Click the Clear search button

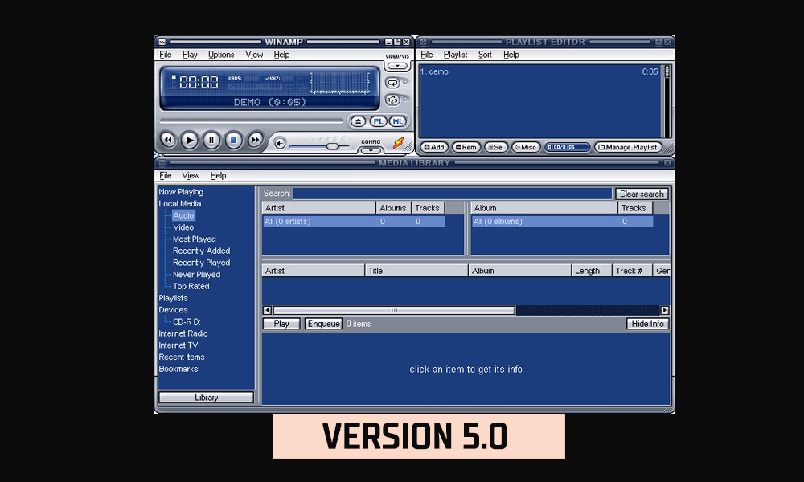(642, 194)
